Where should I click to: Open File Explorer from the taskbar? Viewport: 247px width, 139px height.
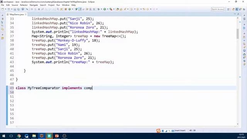click(x=34, y=136)
